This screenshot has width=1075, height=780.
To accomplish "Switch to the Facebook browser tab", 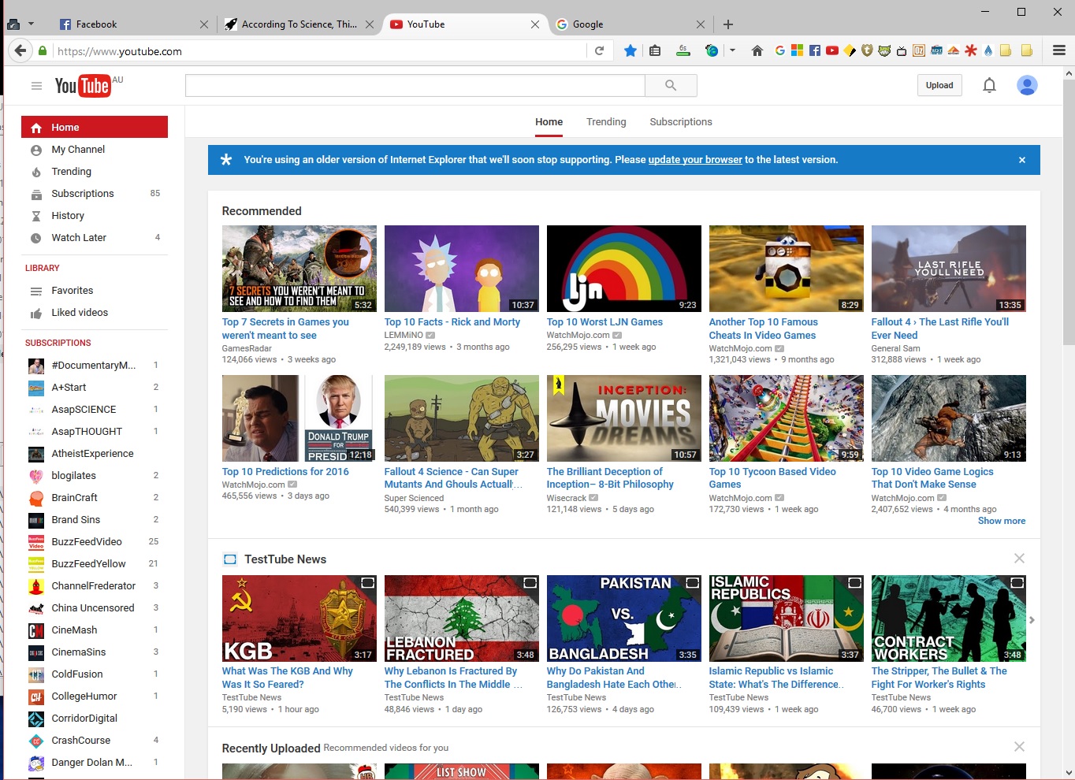I will tap(134, 24).
